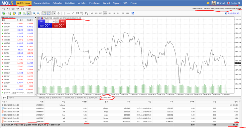This screenshot has width=246, height=128.
Task: Switch timeframe to W1
Action: click(x=123, y=13)
